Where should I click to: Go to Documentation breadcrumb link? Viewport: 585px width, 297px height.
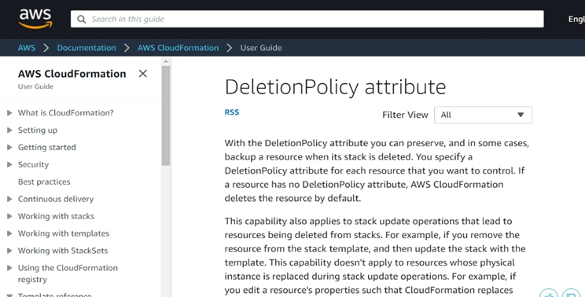click(86, 48)
